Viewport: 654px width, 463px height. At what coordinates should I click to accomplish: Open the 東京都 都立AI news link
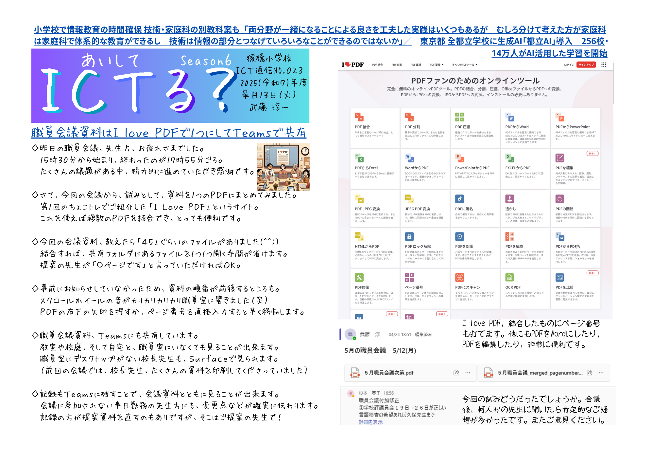(514, 47)
